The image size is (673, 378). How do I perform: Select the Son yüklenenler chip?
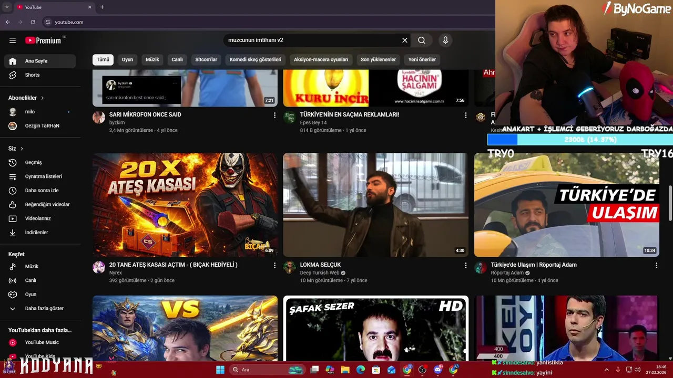coord(379,60)
